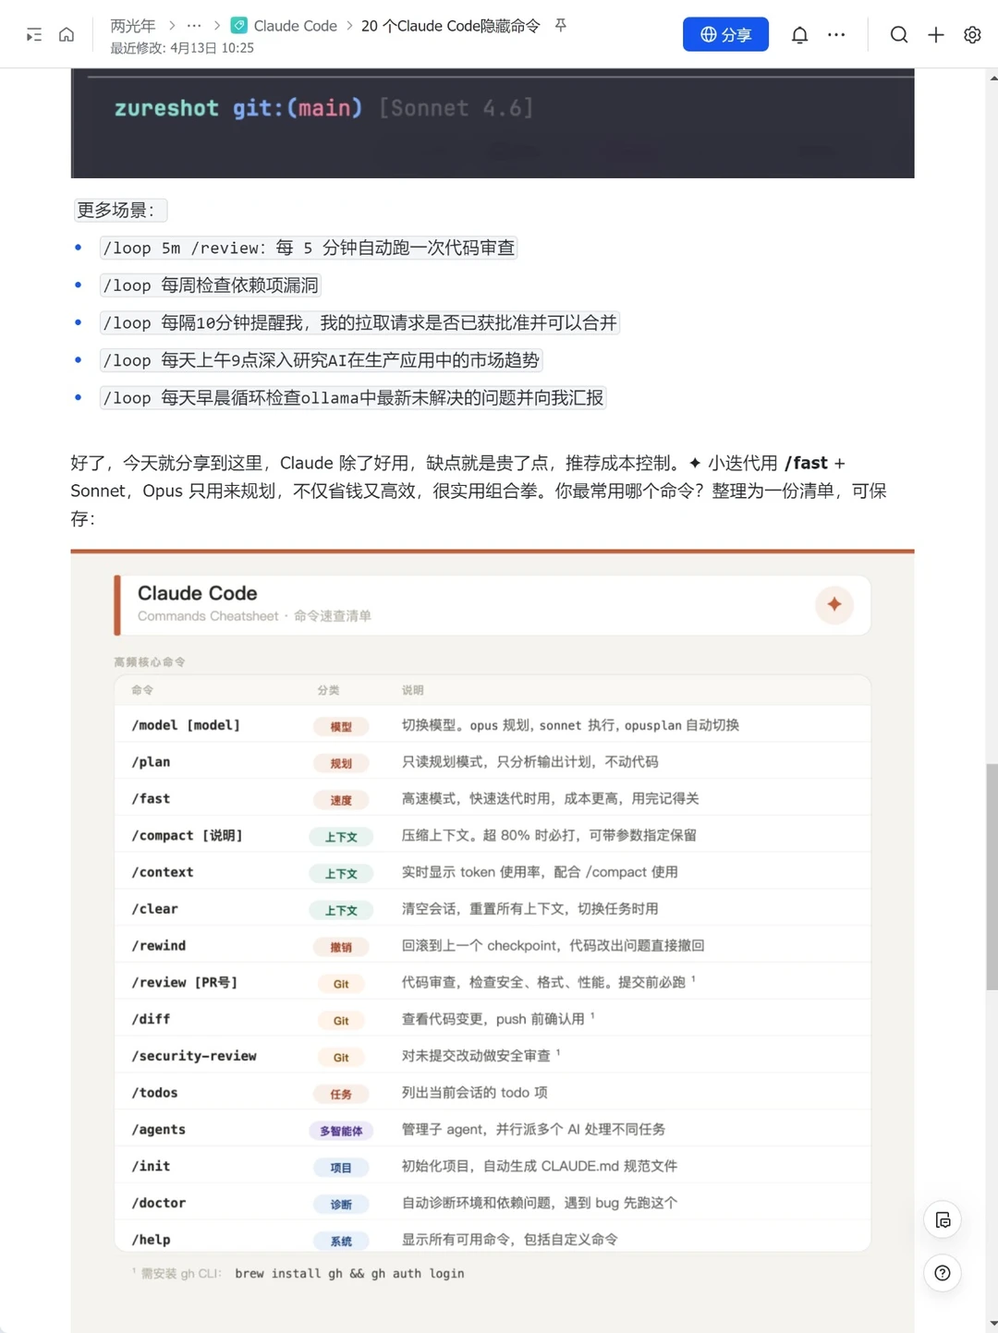Click the 模型 category tag
Screen dimensions: 998x1333
point(341,727)
